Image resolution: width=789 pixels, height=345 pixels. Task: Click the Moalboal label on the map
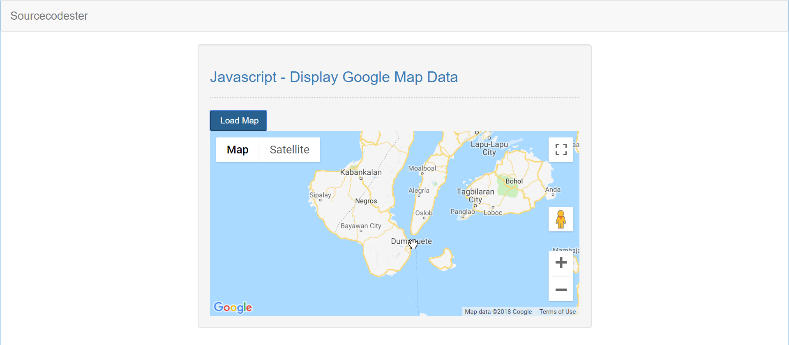(x=422, y=168)
